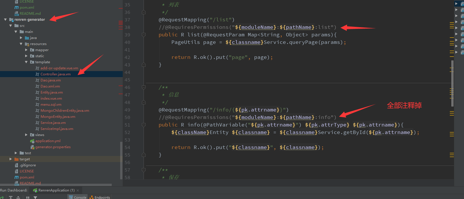The width and height of the screenshot is (464, 199).
Task: Expand the static folder node
Action: pos(26,56)
